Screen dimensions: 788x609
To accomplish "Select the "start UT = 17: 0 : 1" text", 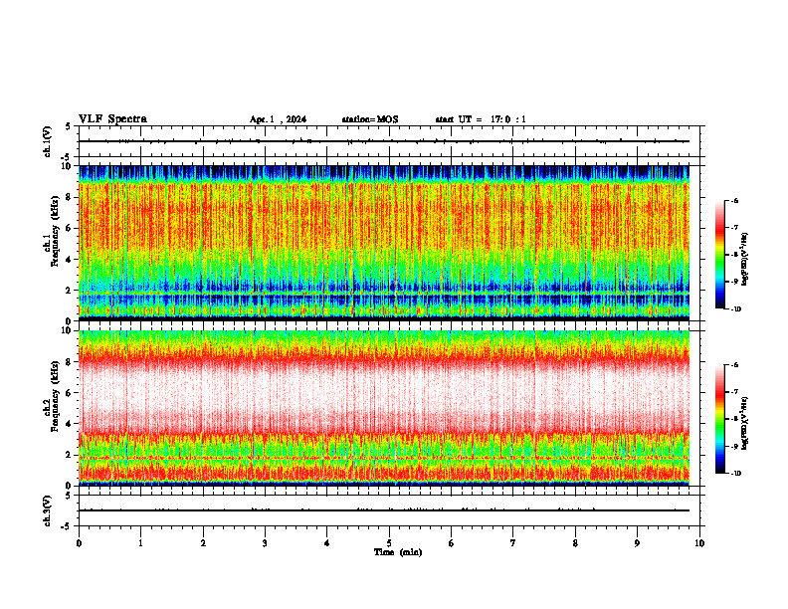I will [x=481, y=119].
